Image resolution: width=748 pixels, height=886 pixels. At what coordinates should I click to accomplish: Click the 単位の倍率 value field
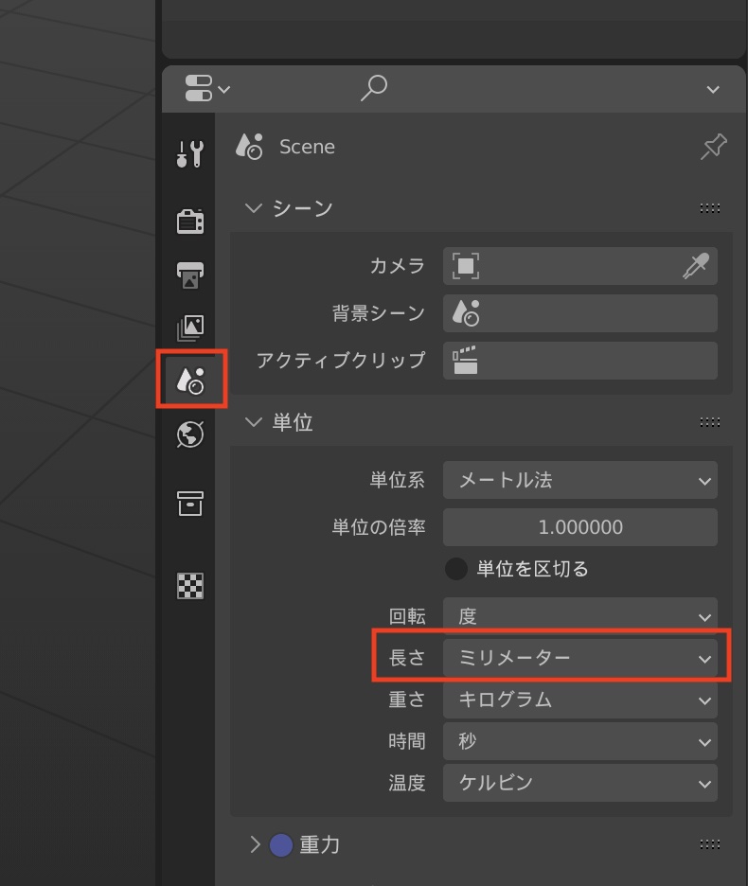click(x=579, y=527)
